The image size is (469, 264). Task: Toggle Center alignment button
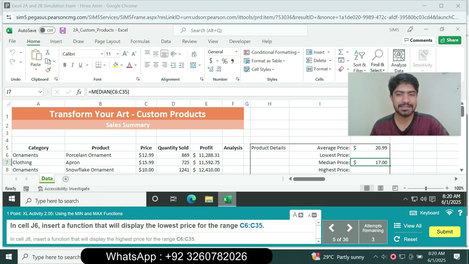[x=156, y=65]
